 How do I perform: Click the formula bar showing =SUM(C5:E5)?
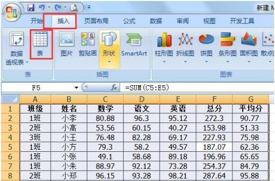point(197,87)
